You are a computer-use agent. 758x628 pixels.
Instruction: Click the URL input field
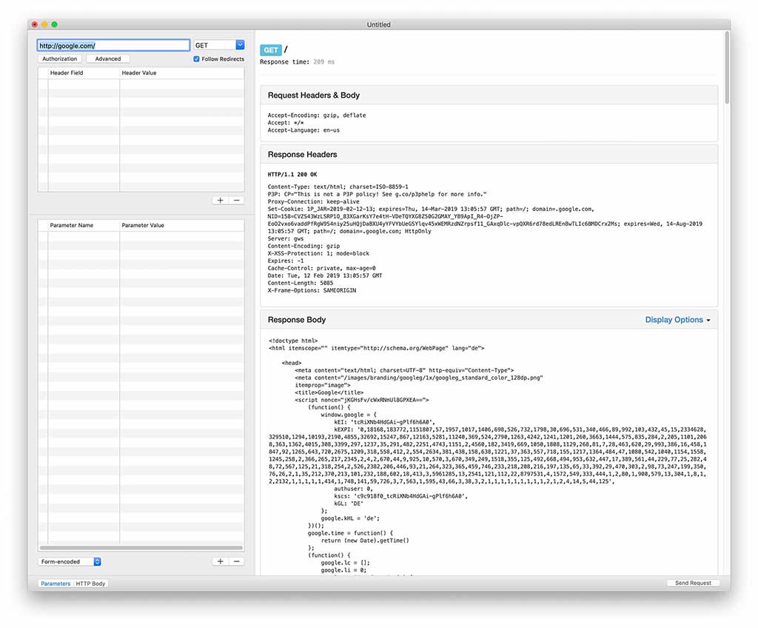tap(113, 45)
